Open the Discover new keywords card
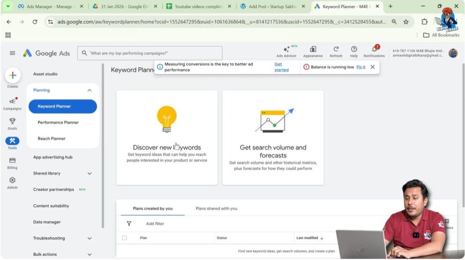This screenshot has width=465, height=260. coord(167,137)
